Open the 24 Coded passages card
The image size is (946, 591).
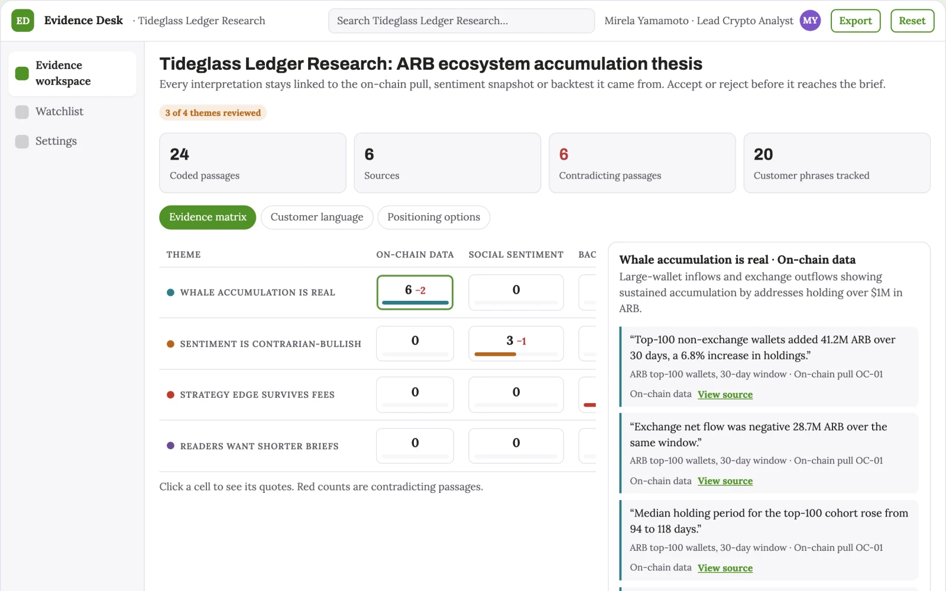252,163
